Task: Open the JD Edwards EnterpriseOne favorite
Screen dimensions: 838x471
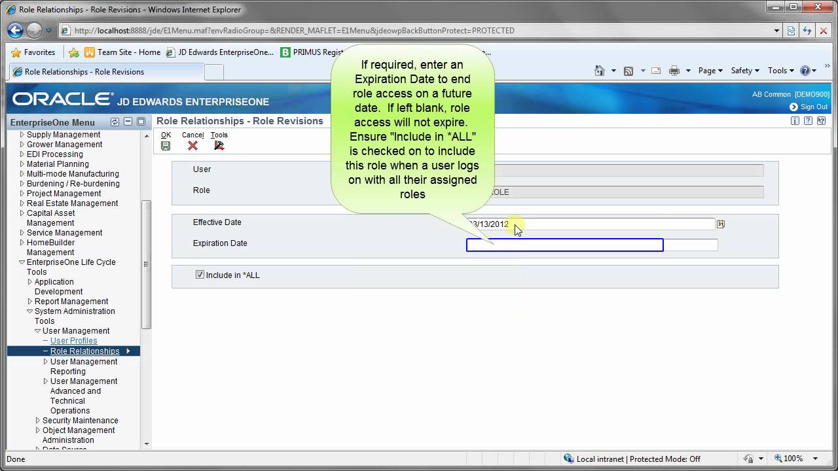Action: click(220, 52)
